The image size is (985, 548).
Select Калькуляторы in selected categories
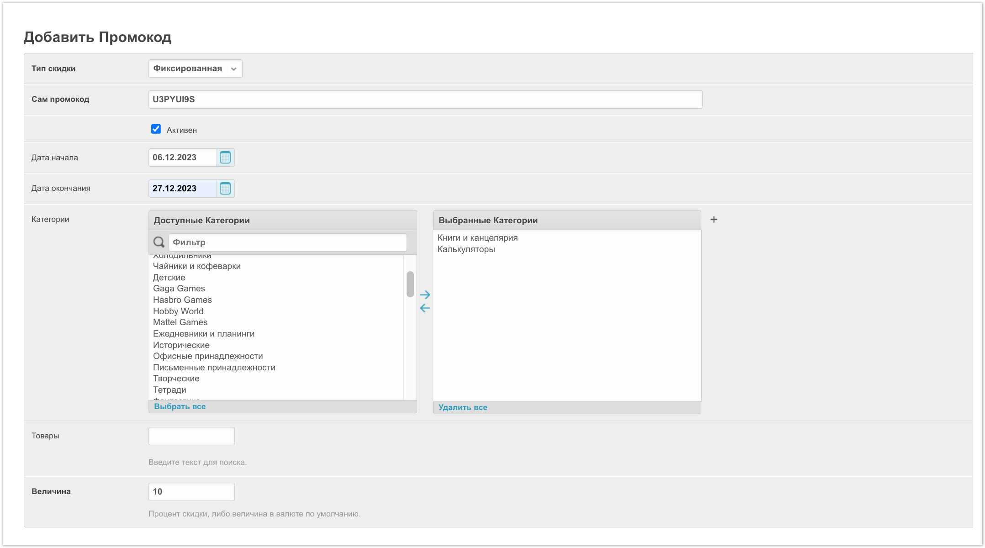(x=466, y=249)
